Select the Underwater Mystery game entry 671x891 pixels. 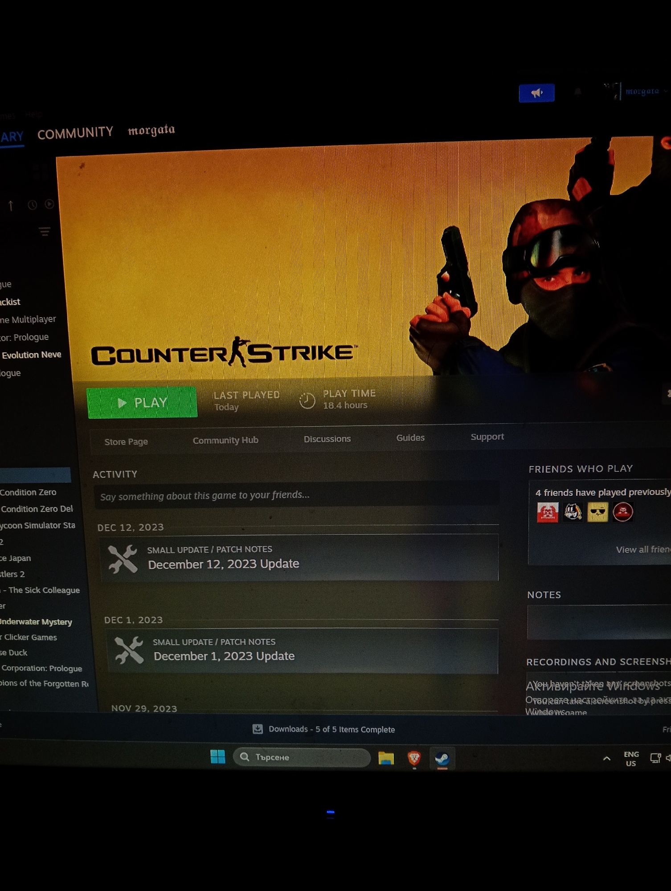(36, 622)
